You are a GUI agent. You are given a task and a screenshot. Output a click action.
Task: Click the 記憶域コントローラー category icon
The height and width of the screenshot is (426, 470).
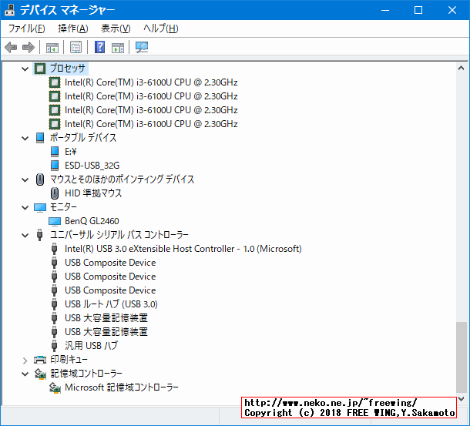click(40, 374)
